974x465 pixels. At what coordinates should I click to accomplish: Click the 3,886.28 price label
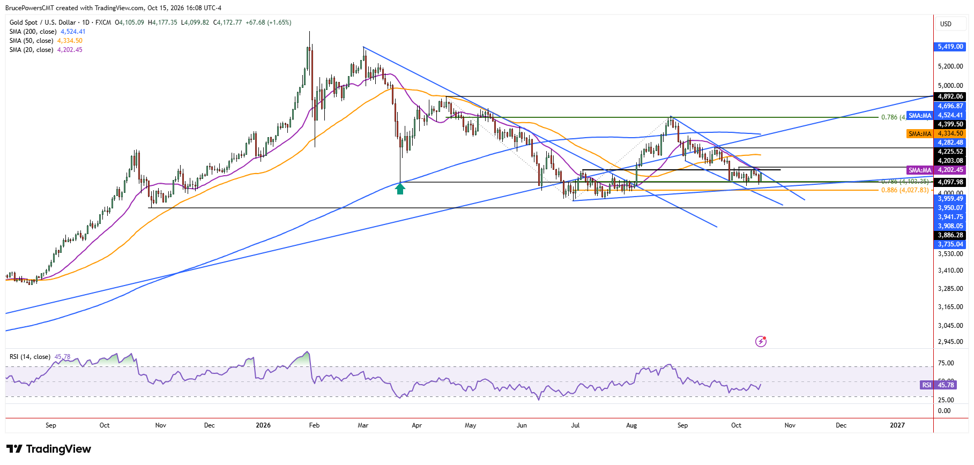(x=950, y=235)
